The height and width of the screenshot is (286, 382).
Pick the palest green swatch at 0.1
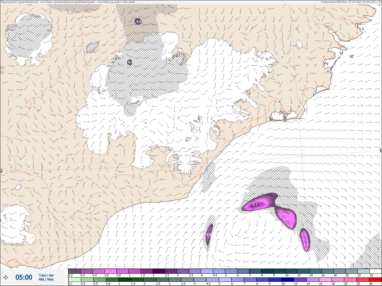coord(74,280)
